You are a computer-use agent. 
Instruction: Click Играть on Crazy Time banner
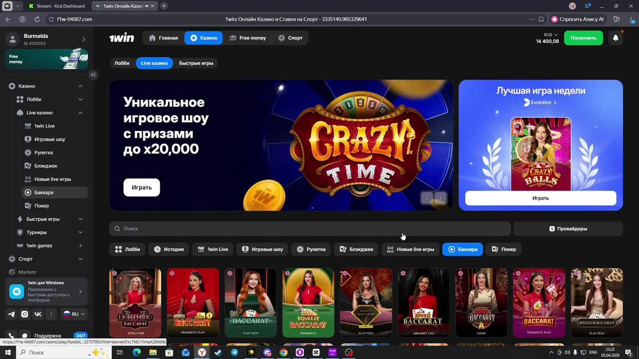142,187
